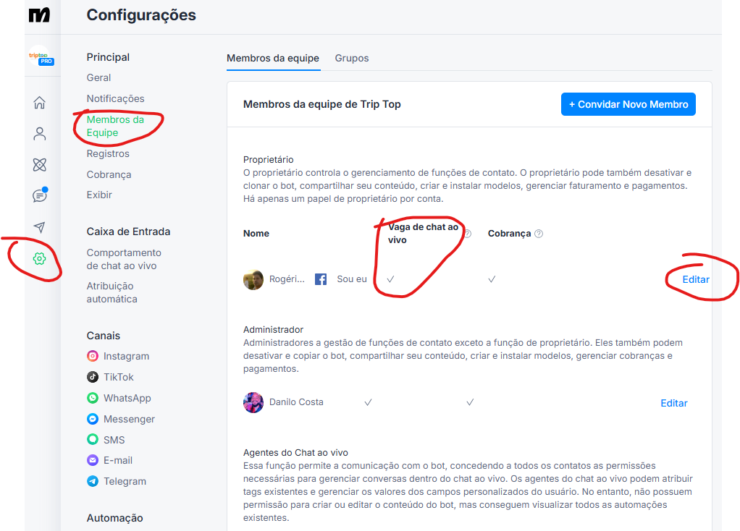Open Instagram channel settings label
The width and height of the screenshot is (740, 531).
(x=127, y=356)
